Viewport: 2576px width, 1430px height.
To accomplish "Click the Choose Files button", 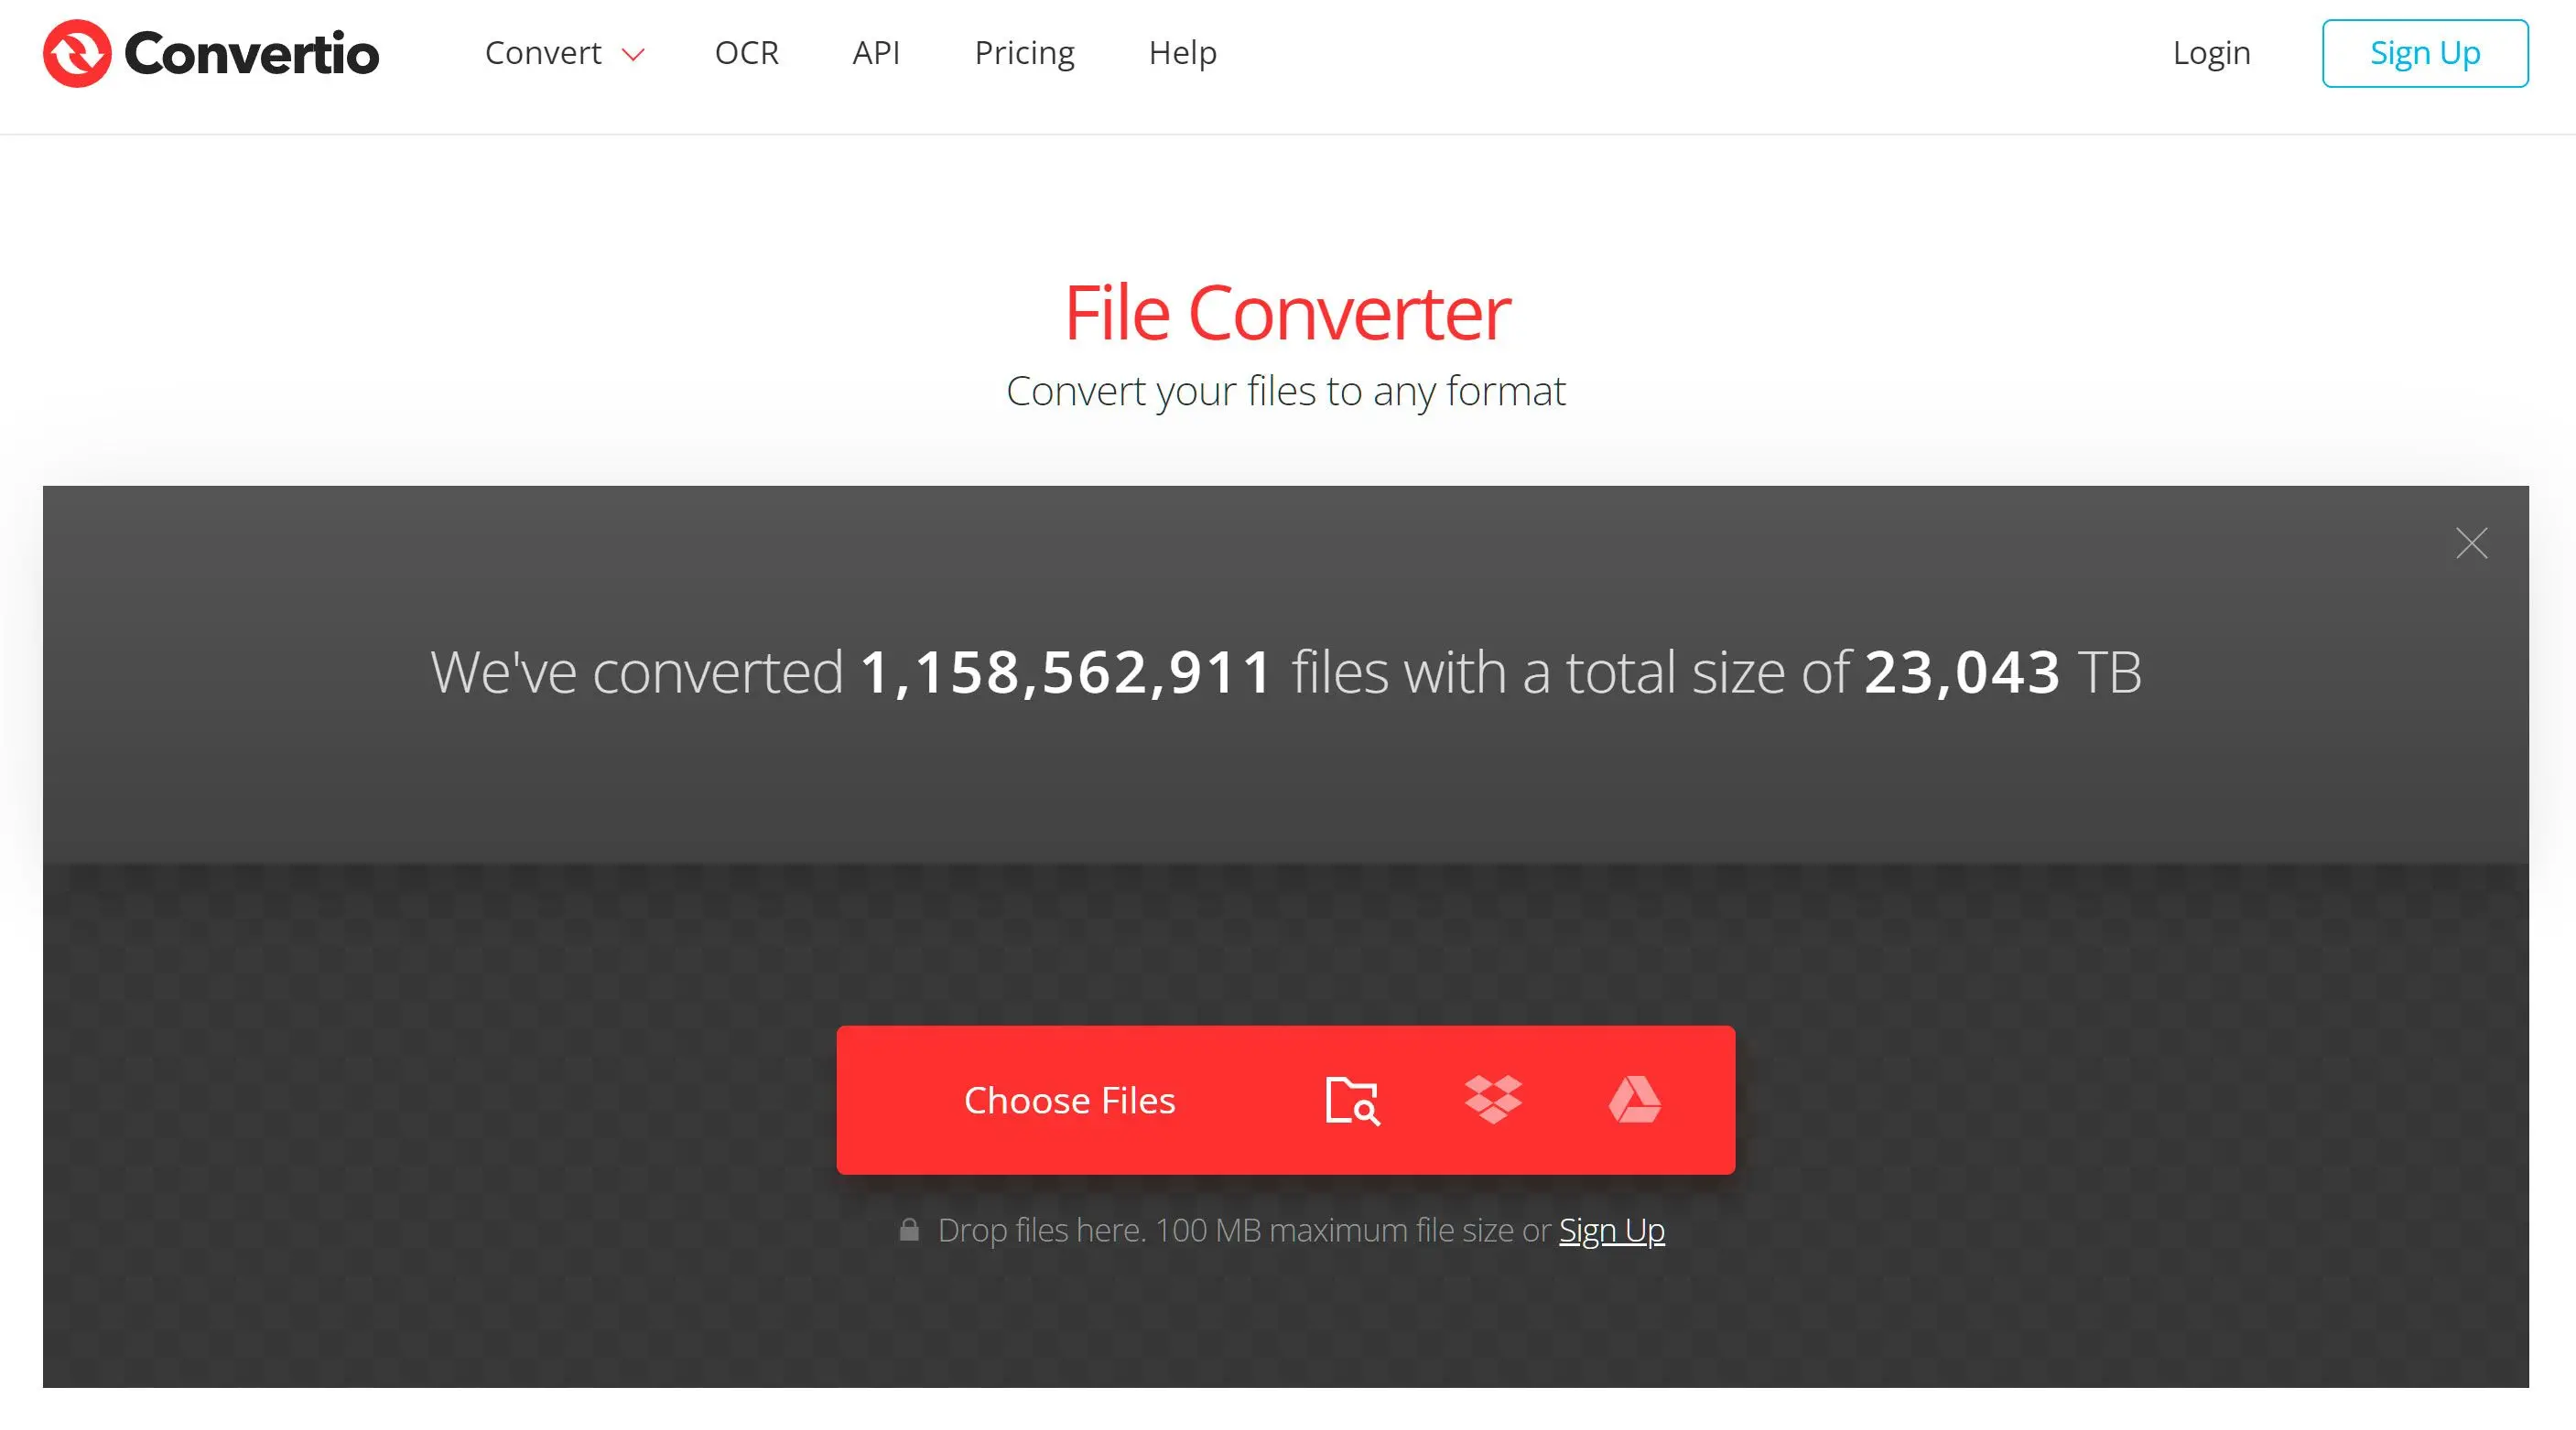I will coord(1069,1099).
